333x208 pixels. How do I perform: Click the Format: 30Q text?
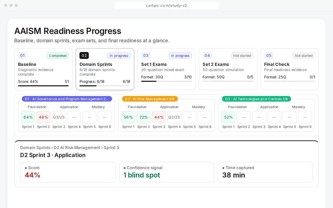click(x=152, y=77)
